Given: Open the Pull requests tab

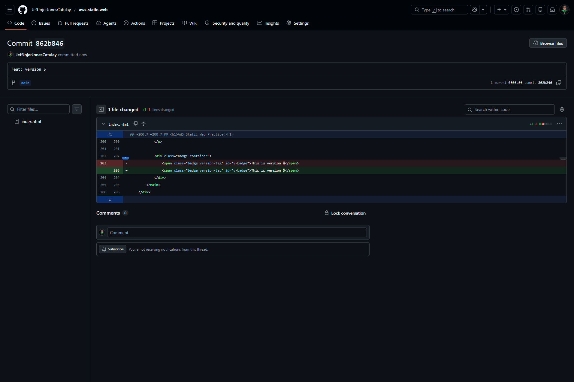Looking at the screenshot, I should pos(73,23).
